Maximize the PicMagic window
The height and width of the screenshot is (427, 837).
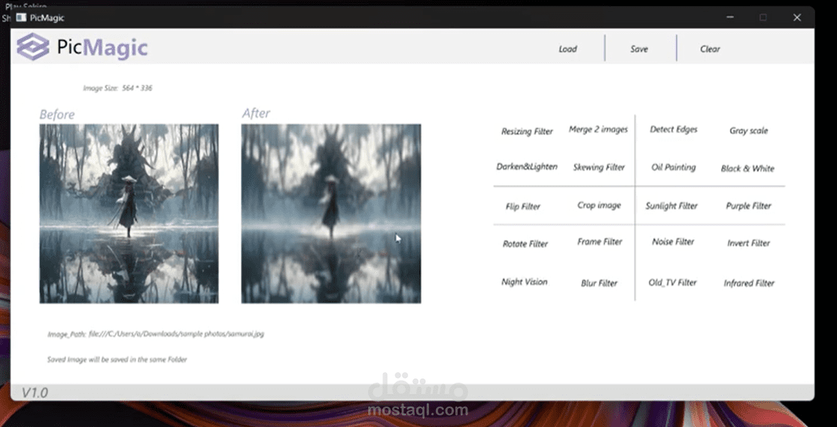point(762,17)
